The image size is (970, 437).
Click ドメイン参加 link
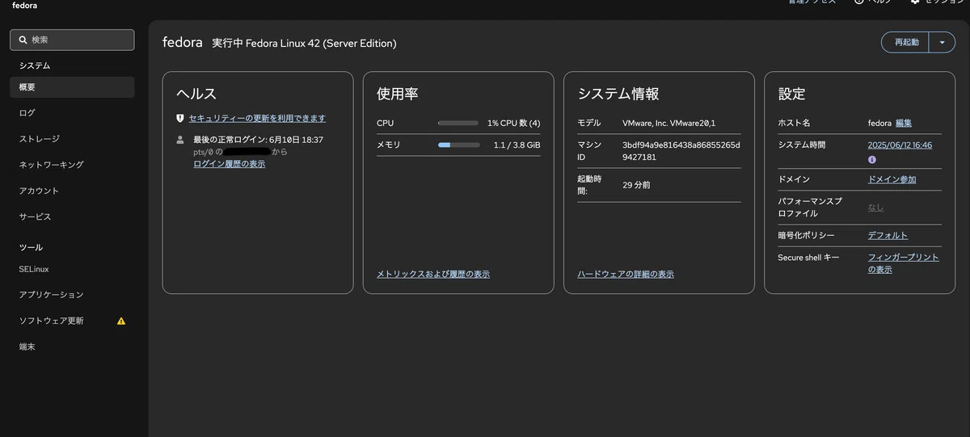pyautogui.click(x=892, y=179)
